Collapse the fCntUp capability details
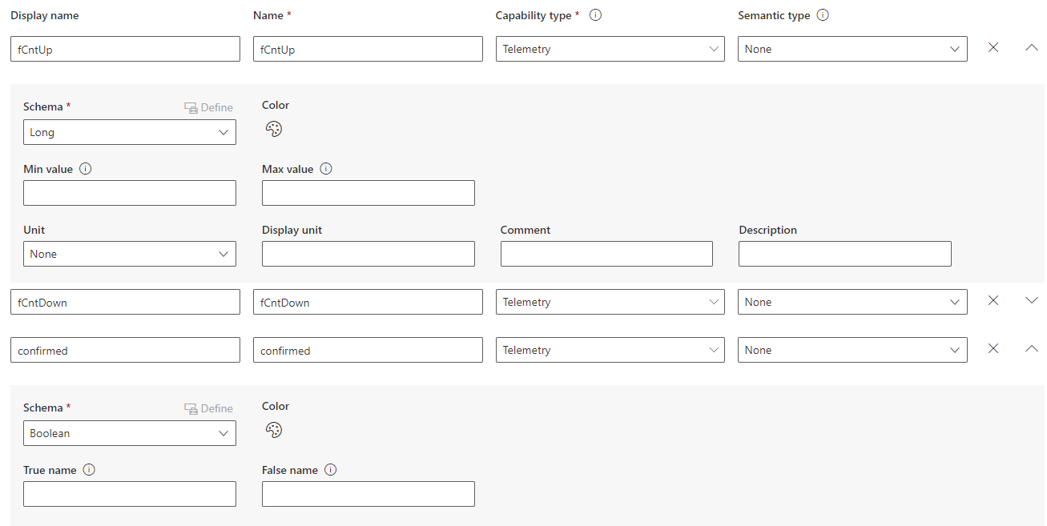Screen dimensions: 1047x526 click(1032, 47)
